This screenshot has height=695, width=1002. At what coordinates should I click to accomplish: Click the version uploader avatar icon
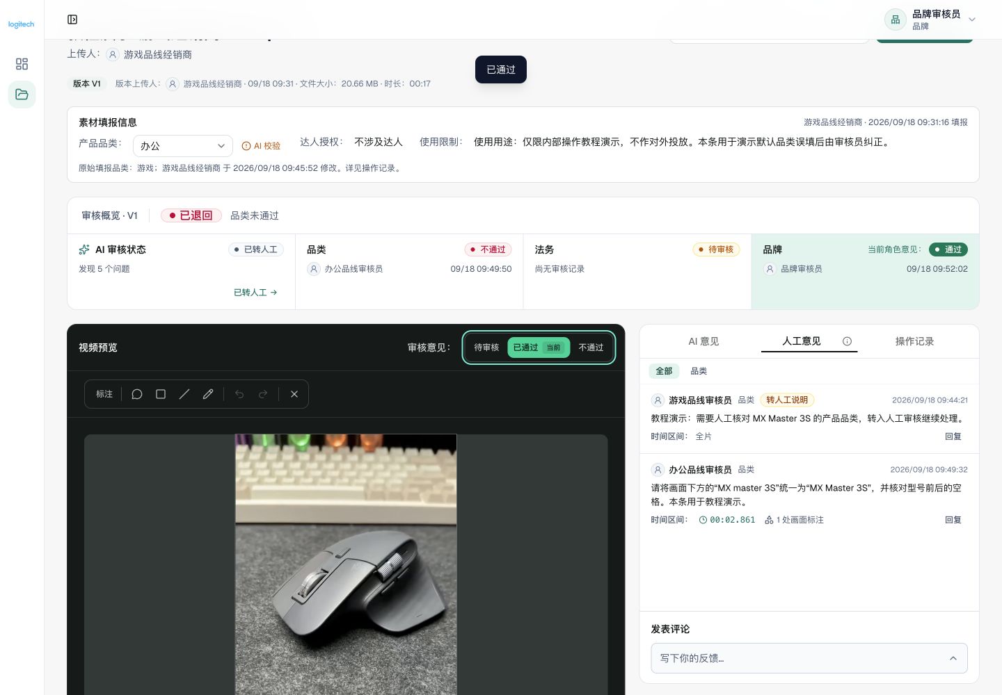[x=173, y=84]
